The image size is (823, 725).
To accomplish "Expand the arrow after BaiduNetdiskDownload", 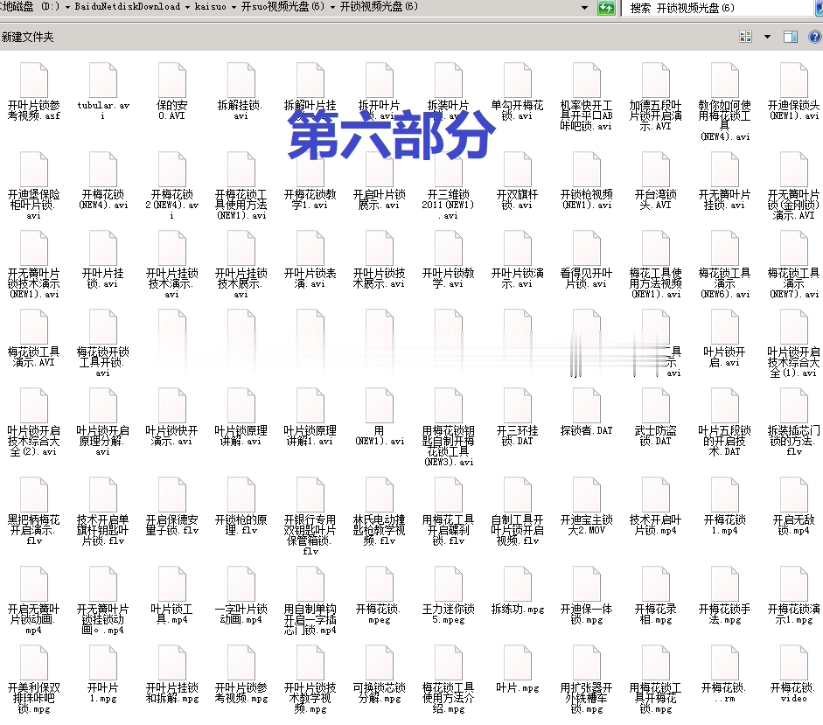I will pos(187,7).
